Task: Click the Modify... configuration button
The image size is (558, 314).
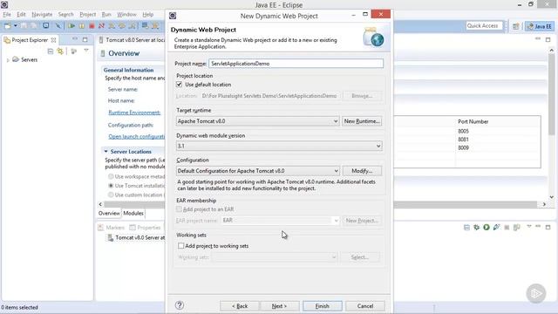Action: (362, 171)
